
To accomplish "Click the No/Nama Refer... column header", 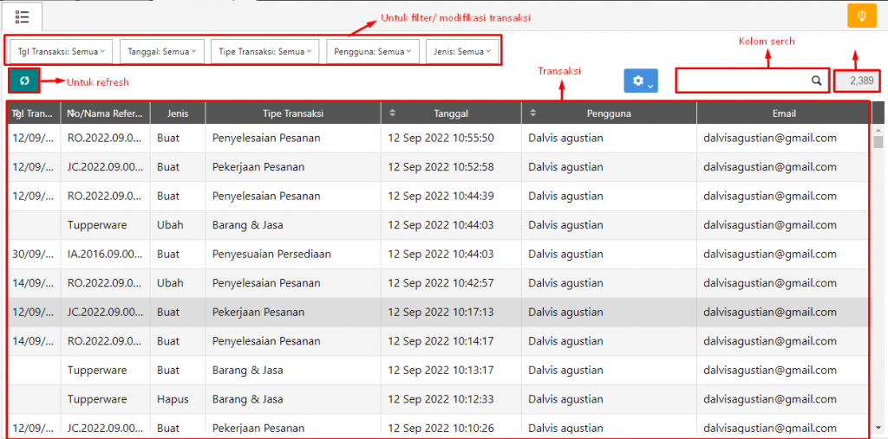I will coord(106,113).
